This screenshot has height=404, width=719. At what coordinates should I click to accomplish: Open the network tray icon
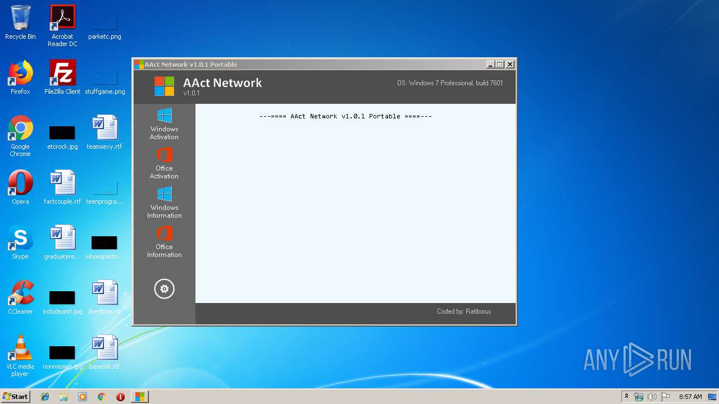[639, 397]
